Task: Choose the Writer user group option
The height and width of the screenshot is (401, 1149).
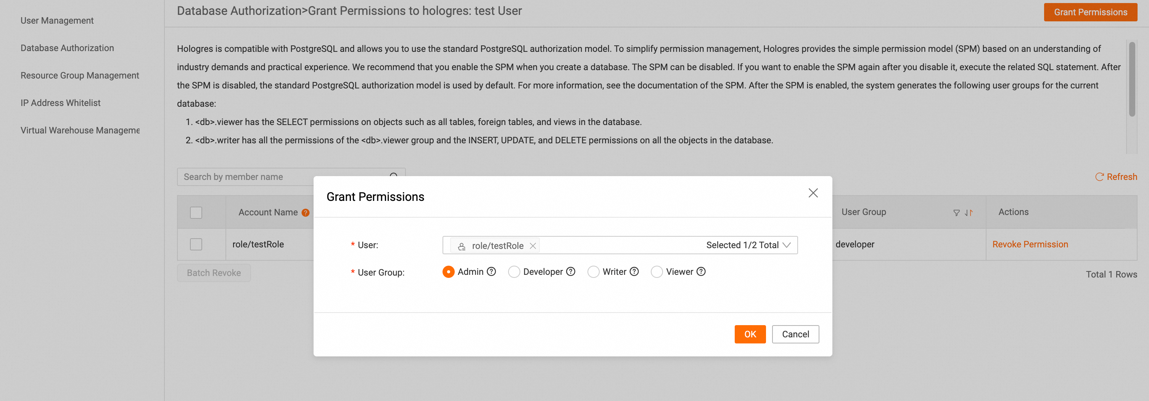Action: pos(593,272)
